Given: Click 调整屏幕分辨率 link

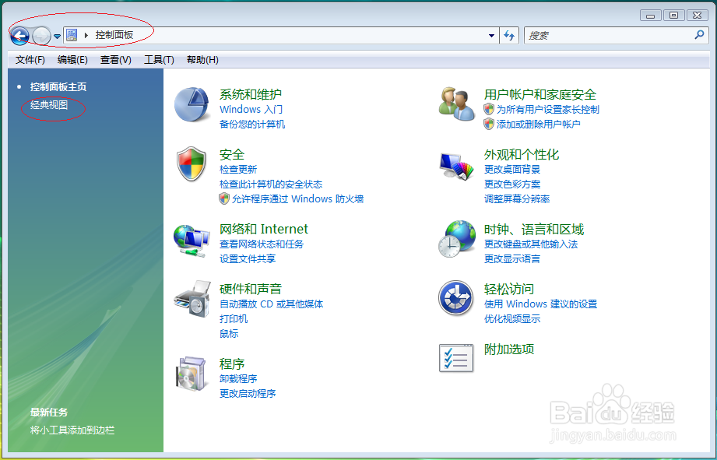Looking at the screenshot, I should click(x=517, y=199).
